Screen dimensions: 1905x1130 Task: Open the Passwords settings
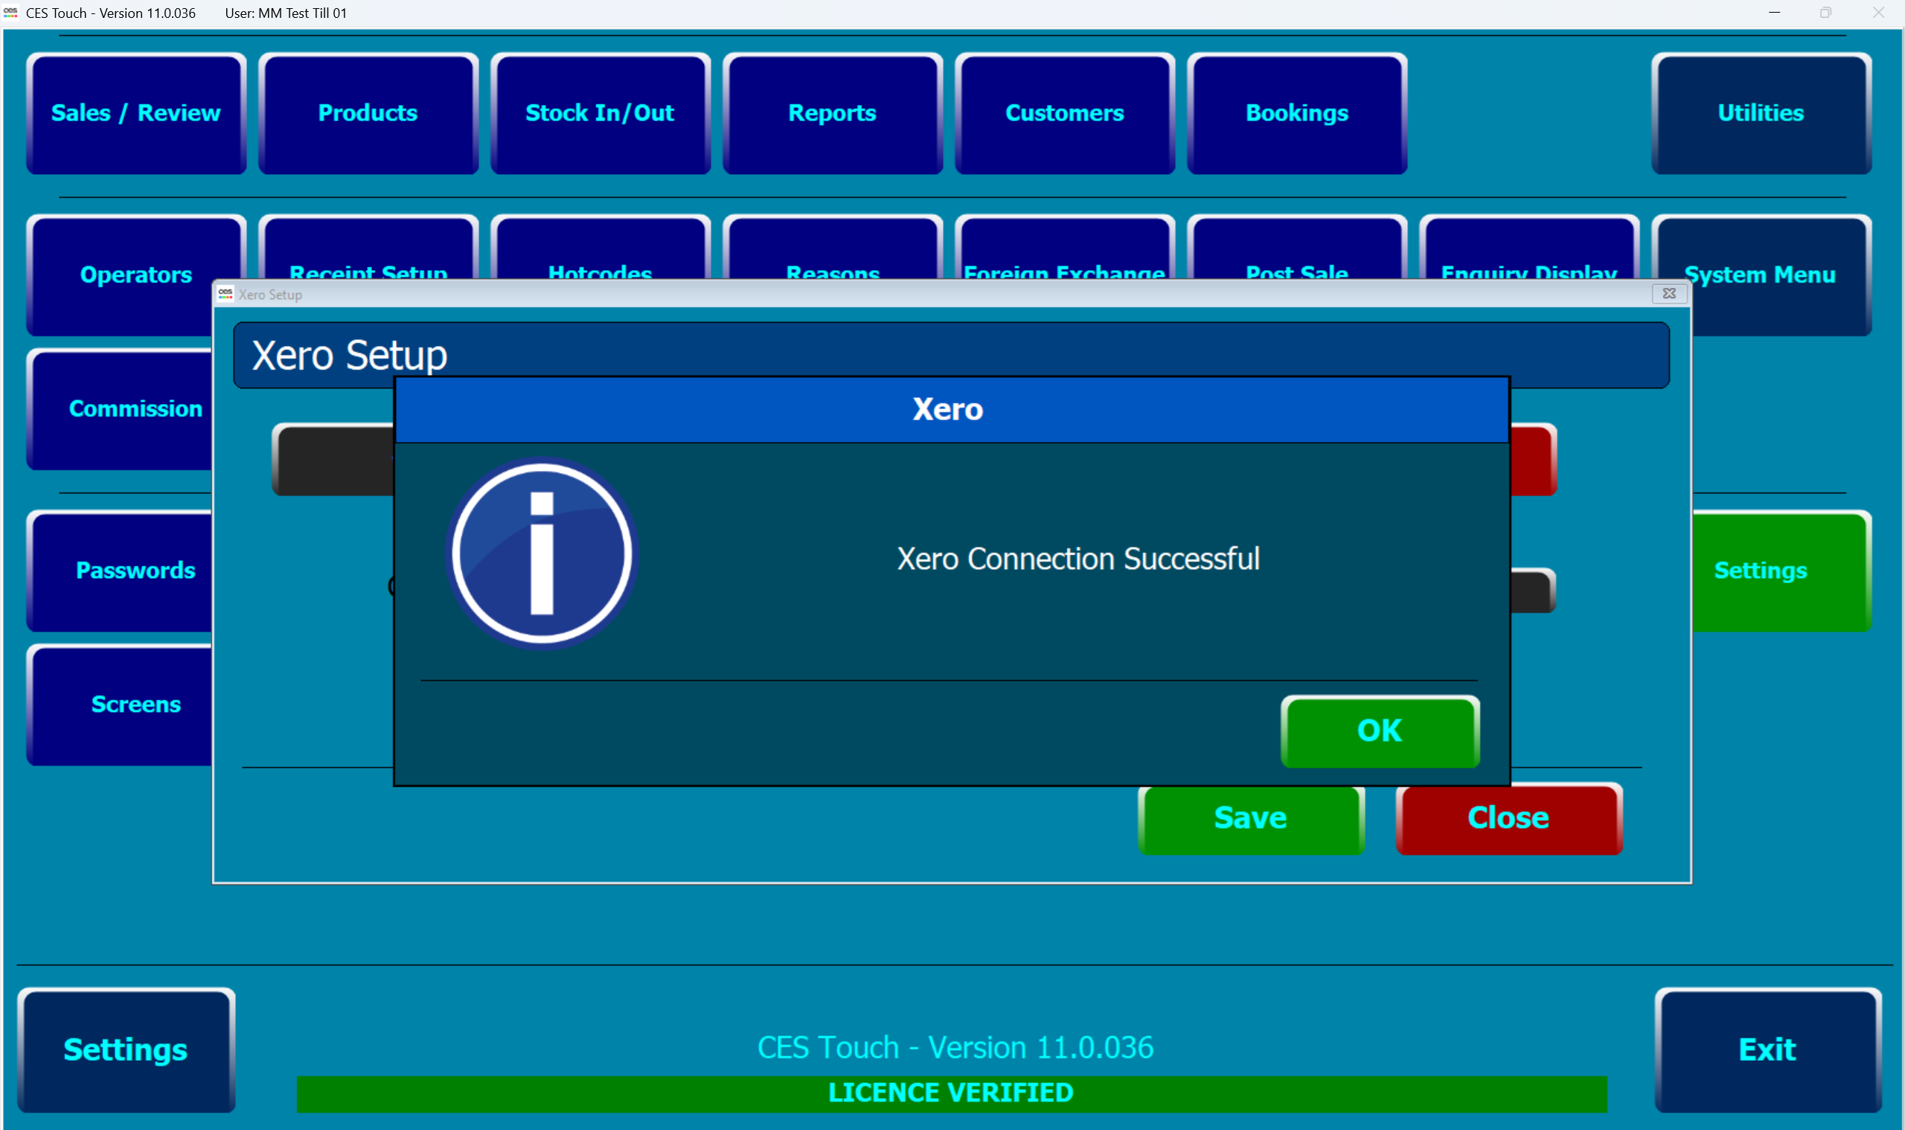135,571
